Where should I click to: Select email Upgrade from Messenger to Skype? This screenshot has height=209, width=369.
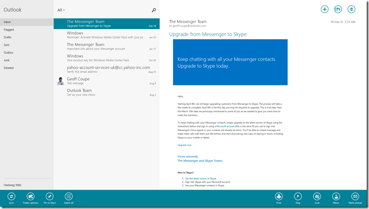107,24
